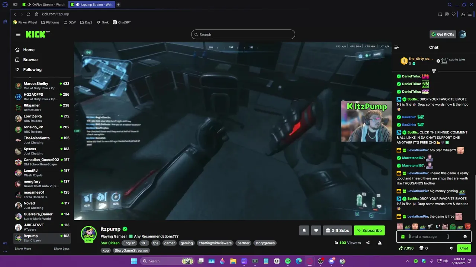
Task: Collapse the chat panel using its arrow icon
Action: [x=396, y=47]
